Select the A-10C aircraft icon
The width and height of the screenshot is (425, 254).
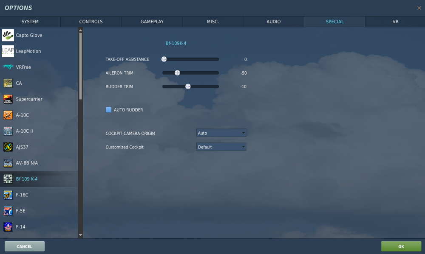[x=8, y=115]
